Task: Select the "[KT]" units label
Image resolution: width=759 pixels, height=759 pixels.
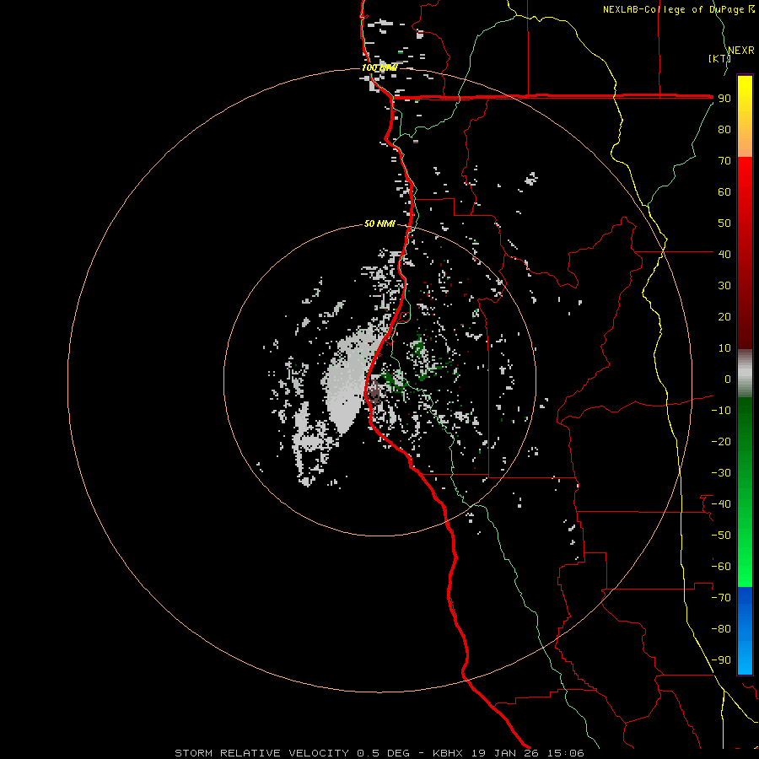Action: [720, 58]
